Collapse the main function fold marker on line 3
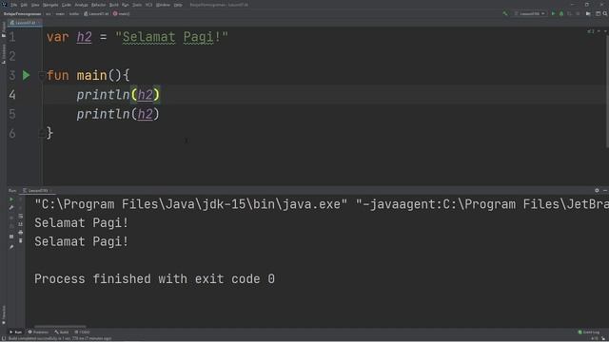The height and width of the screenshot is (342, 609). [42, 75]
